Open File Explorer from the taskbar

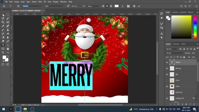click(x=25, y=109)
